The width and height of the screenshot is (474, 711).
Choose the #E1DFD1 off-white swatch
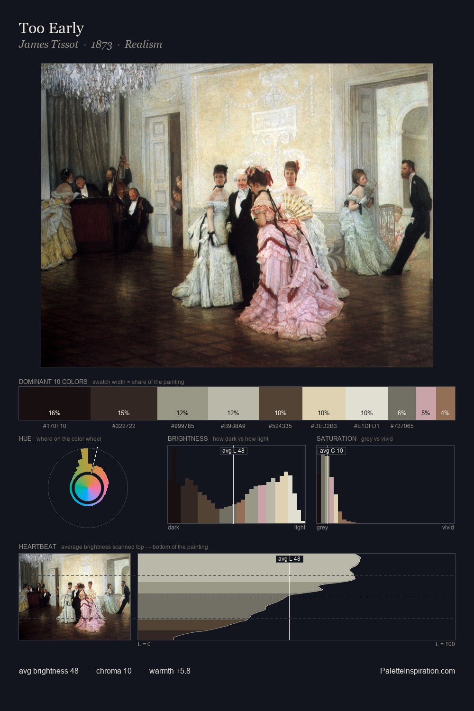coord(367,403)
